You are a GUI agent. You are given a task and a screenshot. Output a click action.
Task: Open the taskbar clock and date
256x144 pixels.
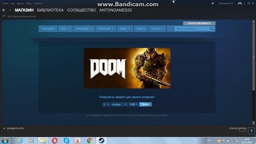pyautogui.click(x=247, y=141)
